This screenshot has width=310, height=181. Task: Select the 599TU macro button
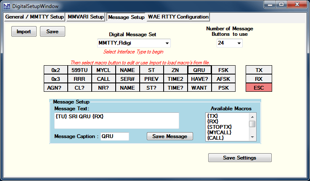pos(79,70)
